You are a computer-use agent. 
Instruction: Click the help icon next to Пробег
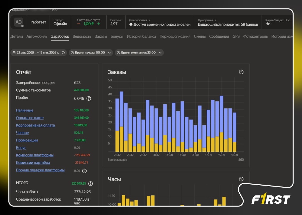point(89,98)
